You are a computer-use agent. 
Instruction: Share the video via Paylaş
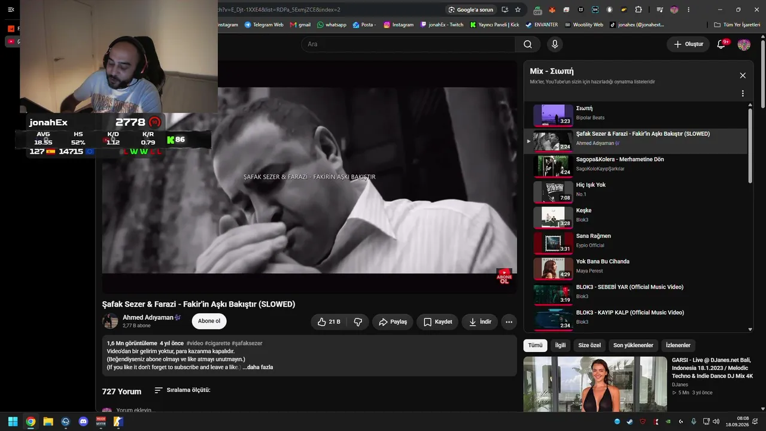pos(393,322)
